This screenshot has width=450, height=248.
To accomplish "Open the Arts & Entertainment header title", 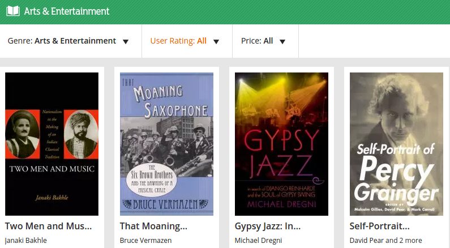I will coord(67,11).
